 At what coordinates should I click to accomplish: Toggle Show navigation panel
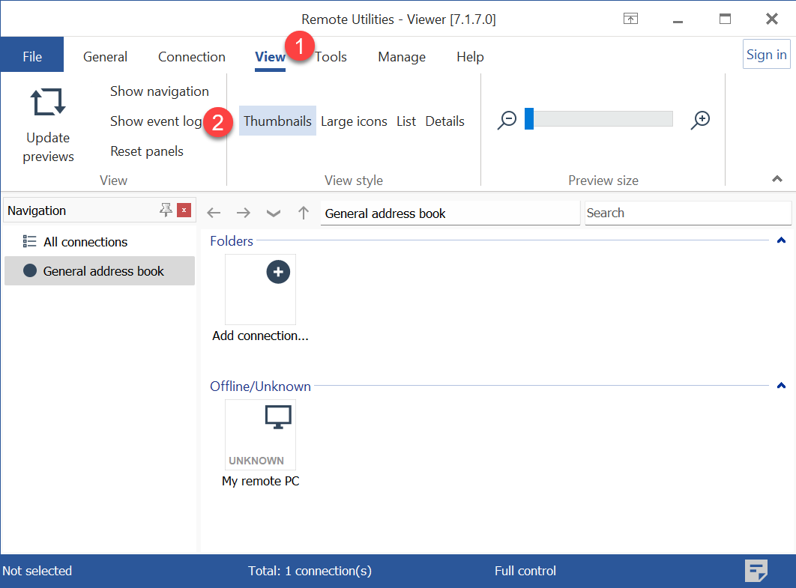point(159,91)
